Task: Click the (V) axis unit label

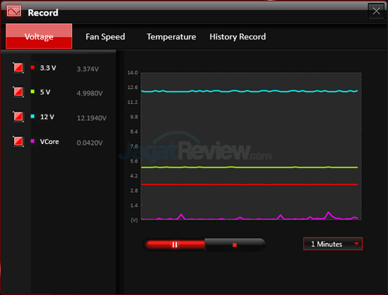Action: [x=134, y=220]
